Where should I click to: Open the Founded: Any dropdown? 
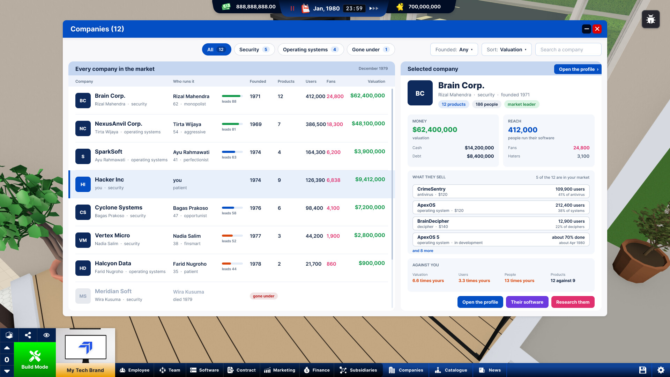pos(454,50)
